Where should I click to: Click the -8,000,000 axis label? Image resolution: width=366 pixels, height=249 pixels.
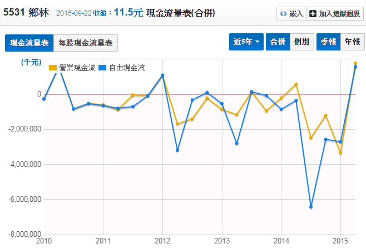click(x=25, y=234)
